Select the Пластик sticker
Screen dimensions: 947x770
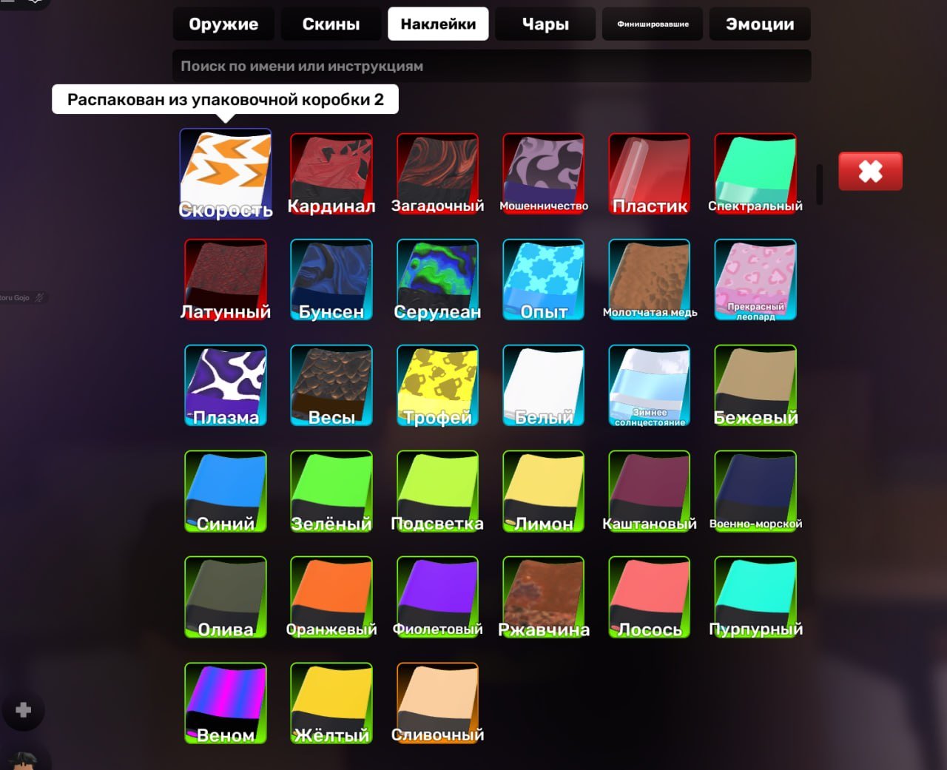[650, 174]
